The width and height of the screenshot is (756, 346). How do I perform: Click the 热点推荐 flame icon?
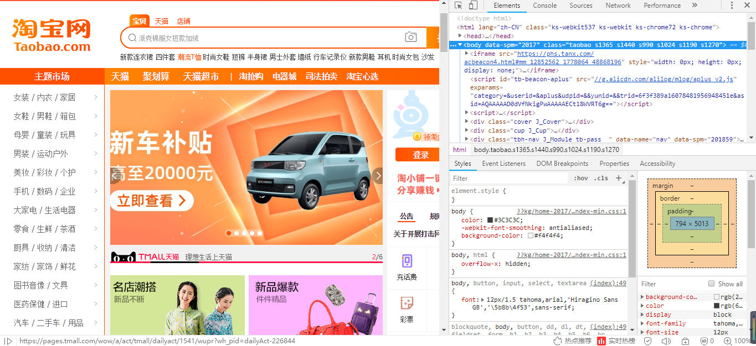(558, 341)
